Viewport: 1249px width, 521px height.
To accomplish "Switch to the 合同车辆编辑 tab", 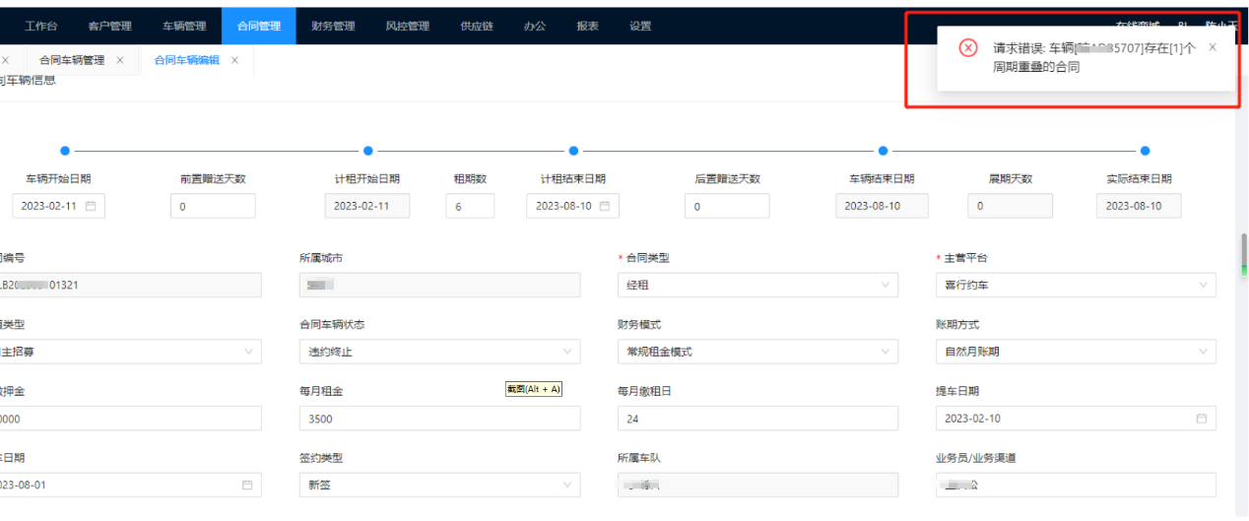I will [x=187, y=60].
